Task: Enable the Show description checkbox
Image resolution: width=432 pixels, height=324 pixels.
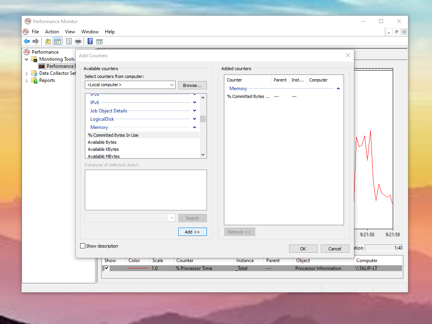Action: point(82,246)
